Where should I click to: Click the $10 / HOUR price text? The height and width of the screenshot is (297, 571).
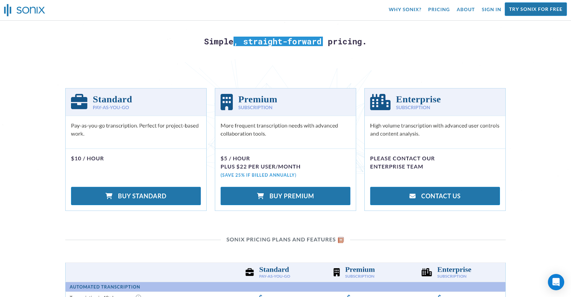tap(87, 158)
